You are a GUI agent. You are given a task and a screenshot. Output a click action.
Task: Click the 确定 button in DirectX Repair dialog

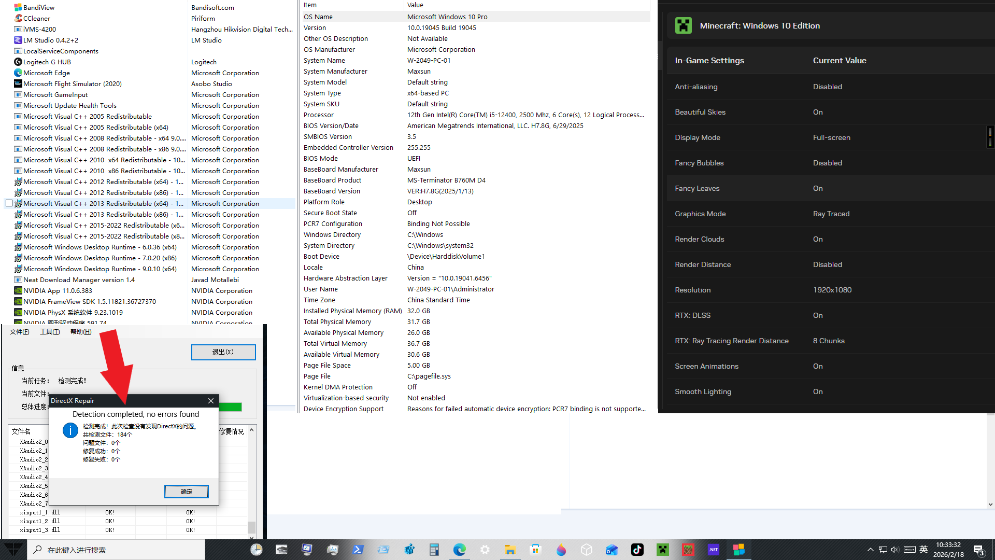187,492
